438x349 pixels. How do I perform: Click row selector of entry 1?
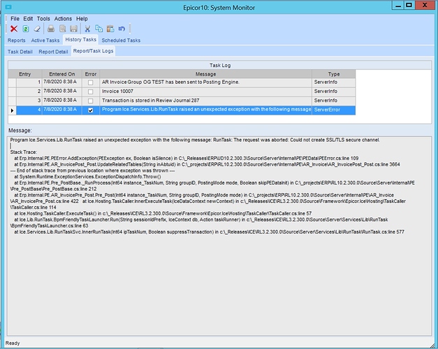click(x=13, y=83)
